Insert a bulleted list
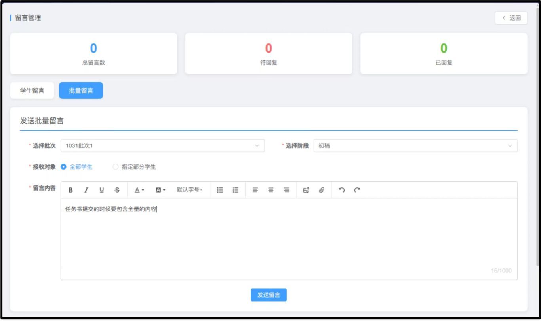This screenshot has width=541, height=321. pos(220,190)
